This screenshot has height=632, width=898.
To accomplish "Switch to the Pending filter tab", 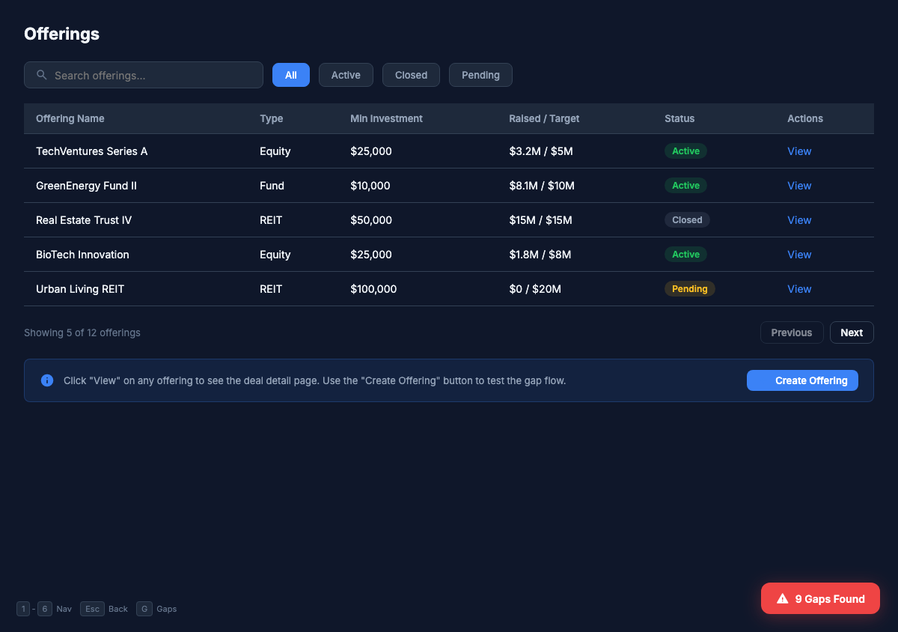I will tap(480, 75).
